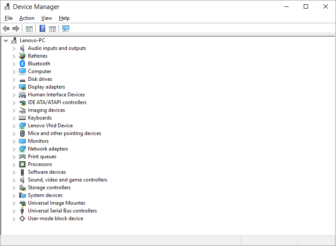The height and width of the screenshot is (246, 336).
Task: Click the Disk drives icon
Action: [x=22, y=80]
